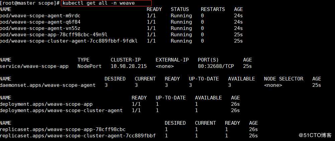Select pod/weave-scope-cluster-agent-7cc889fbbf-9fdkl text
The width and height of the screenshot is (335, 141).
coord(69,41)
